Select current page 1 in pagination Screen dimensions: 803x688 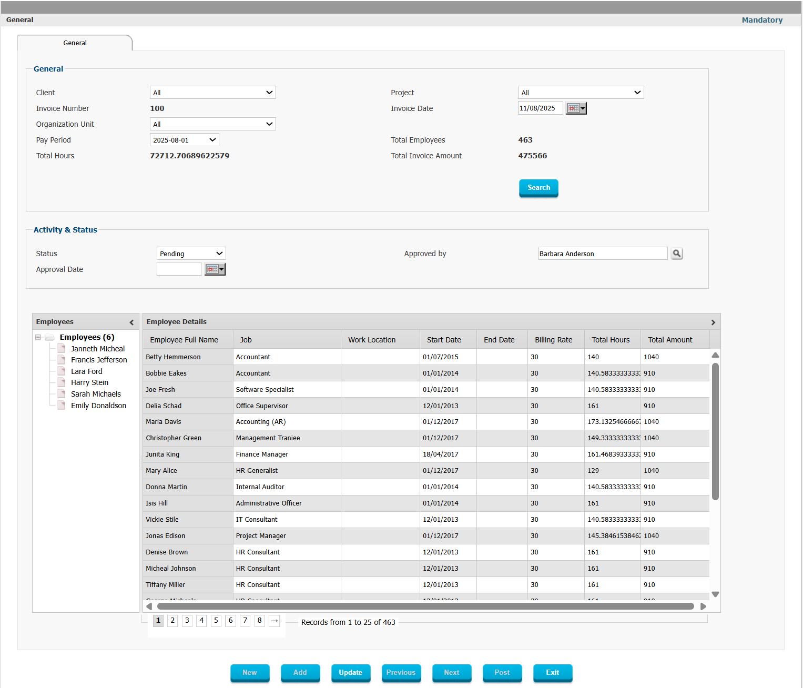pos(158,621)
